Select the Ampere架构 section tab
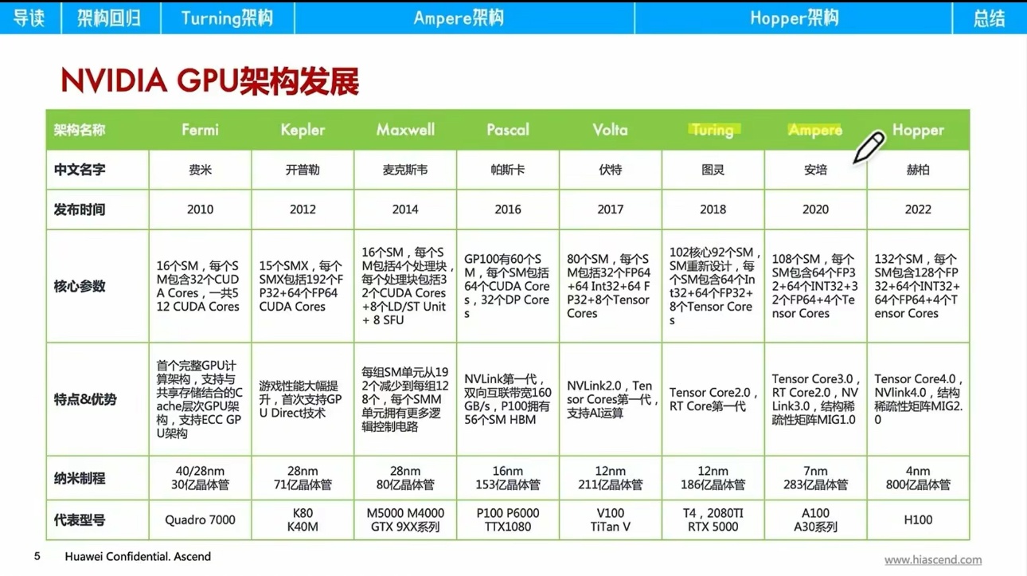The width and height of the screenshot is (1027, 576). pos(464,18)
